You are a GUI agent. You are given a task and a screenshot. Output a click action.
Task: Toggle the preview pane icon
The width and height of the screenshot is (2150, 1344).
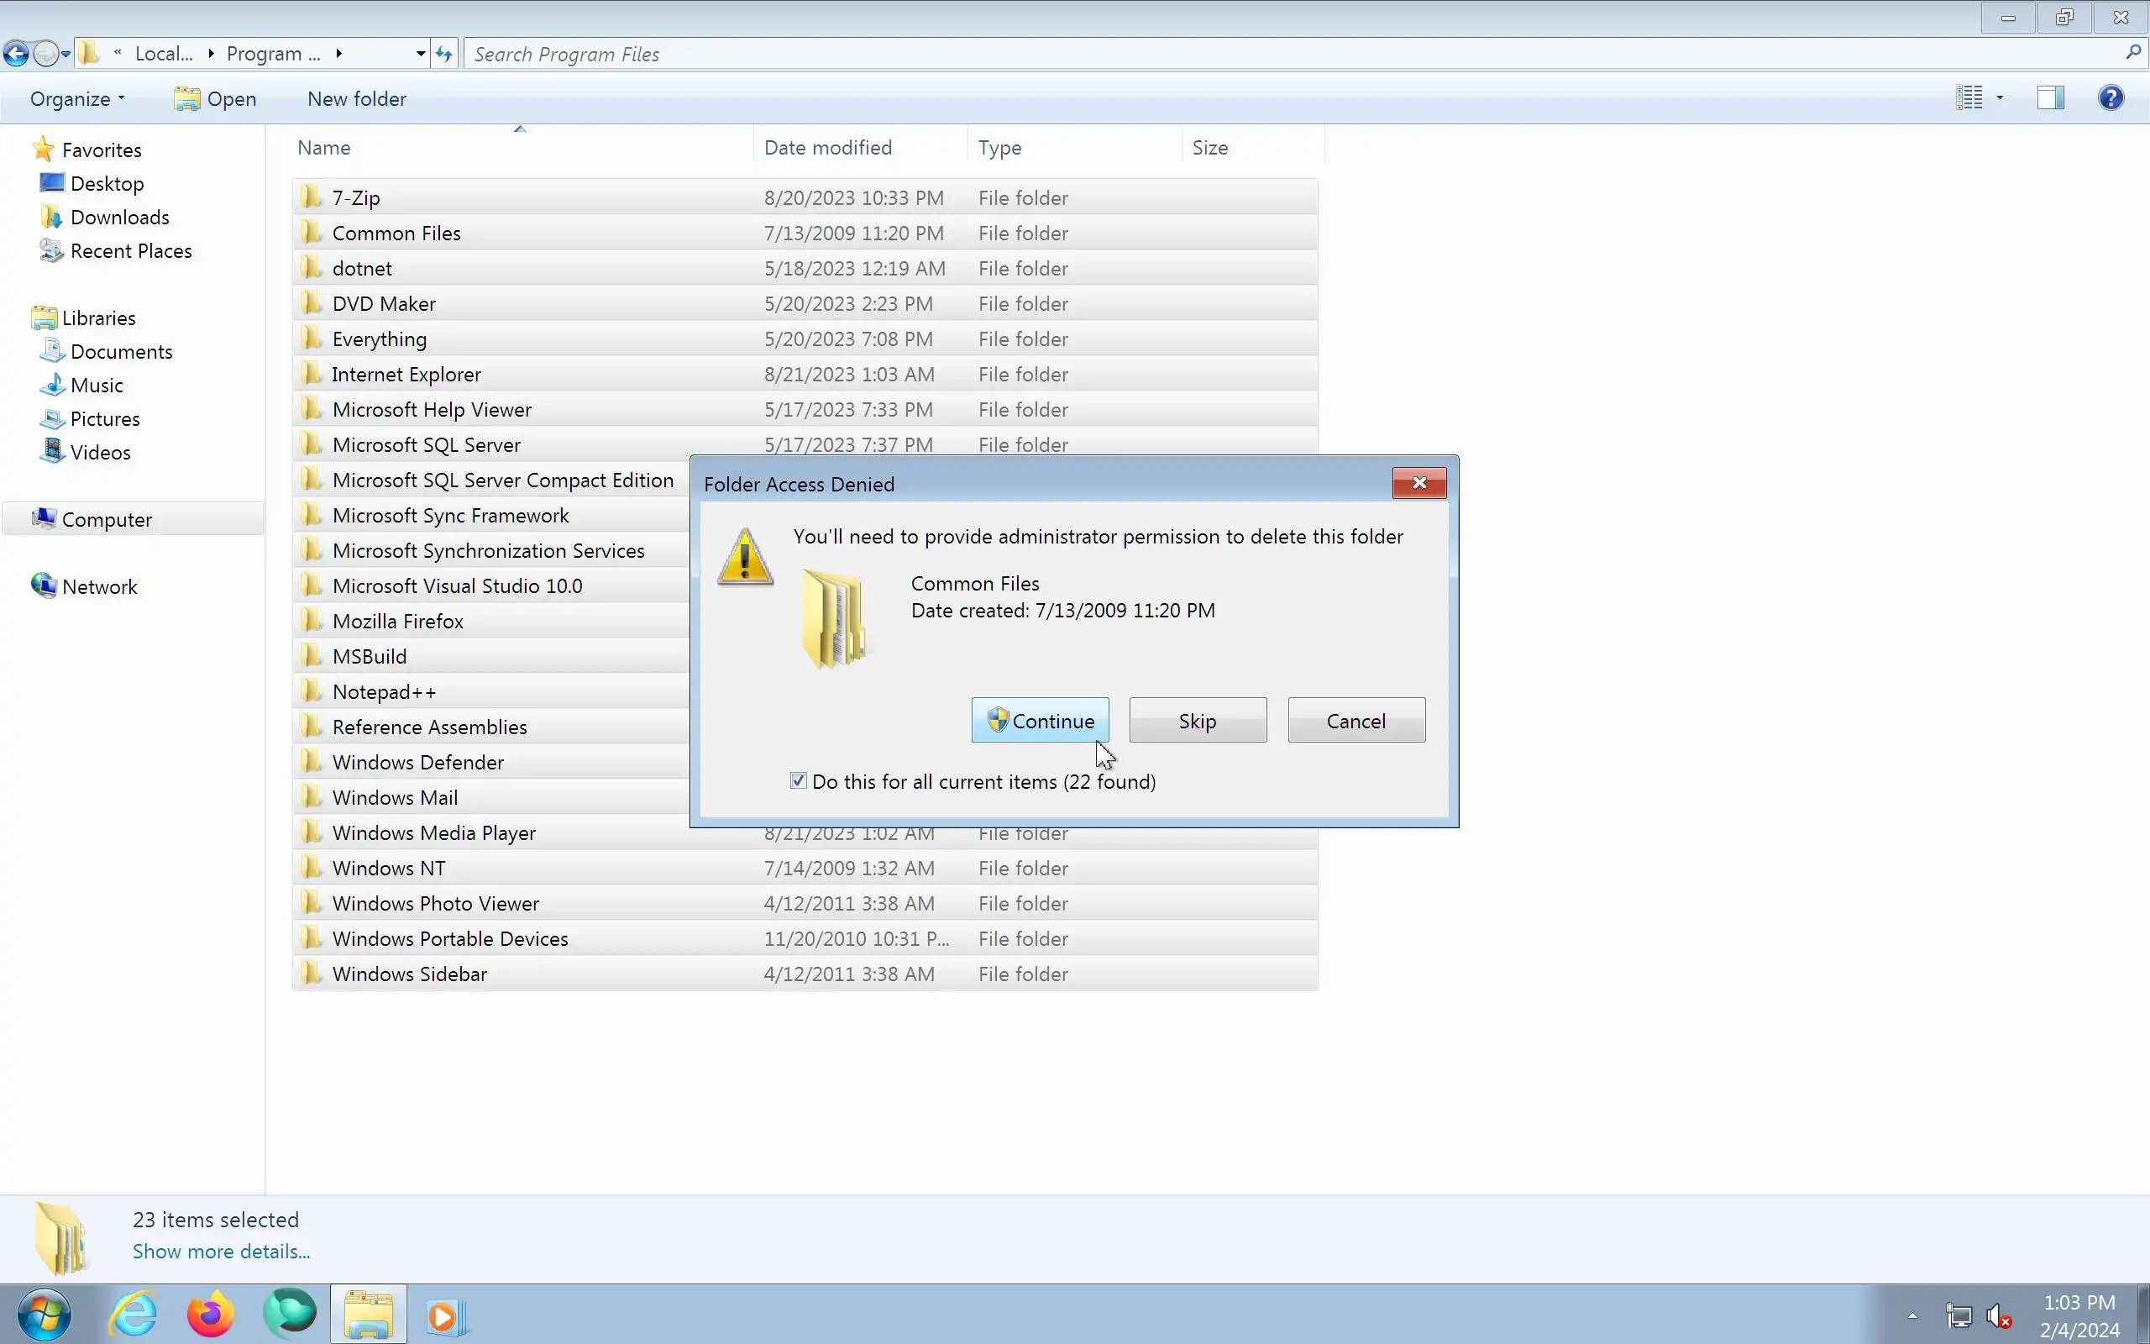[x=2051, y=97]
